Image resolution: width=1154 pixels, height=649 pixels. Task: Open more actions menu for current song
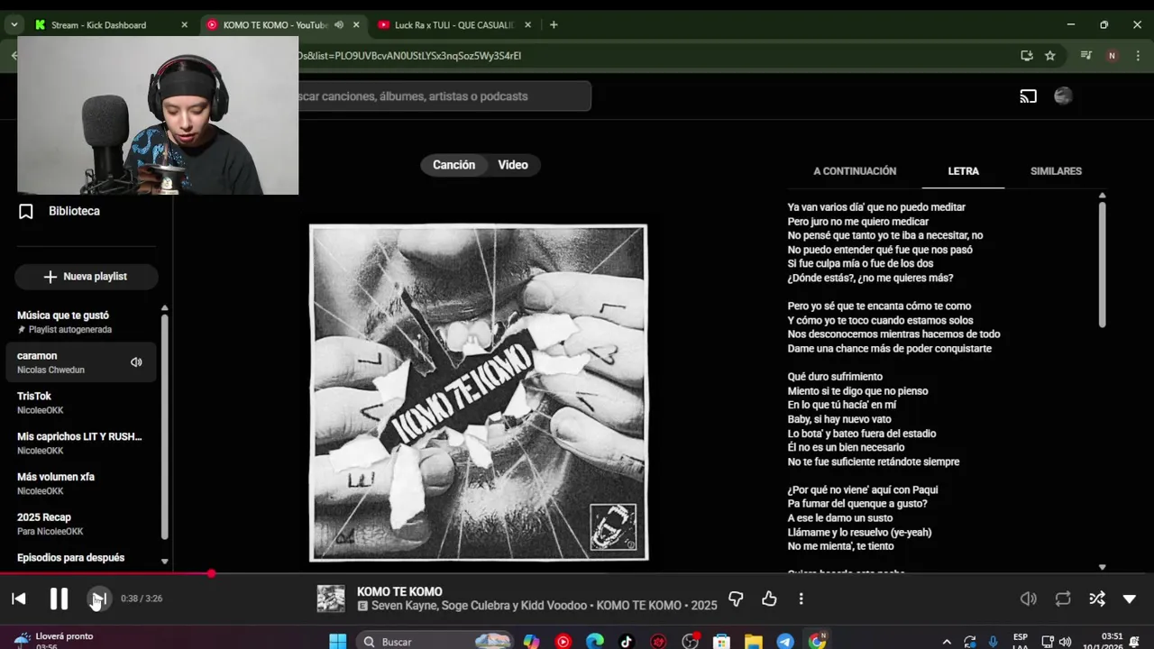[x=801, y=599]
